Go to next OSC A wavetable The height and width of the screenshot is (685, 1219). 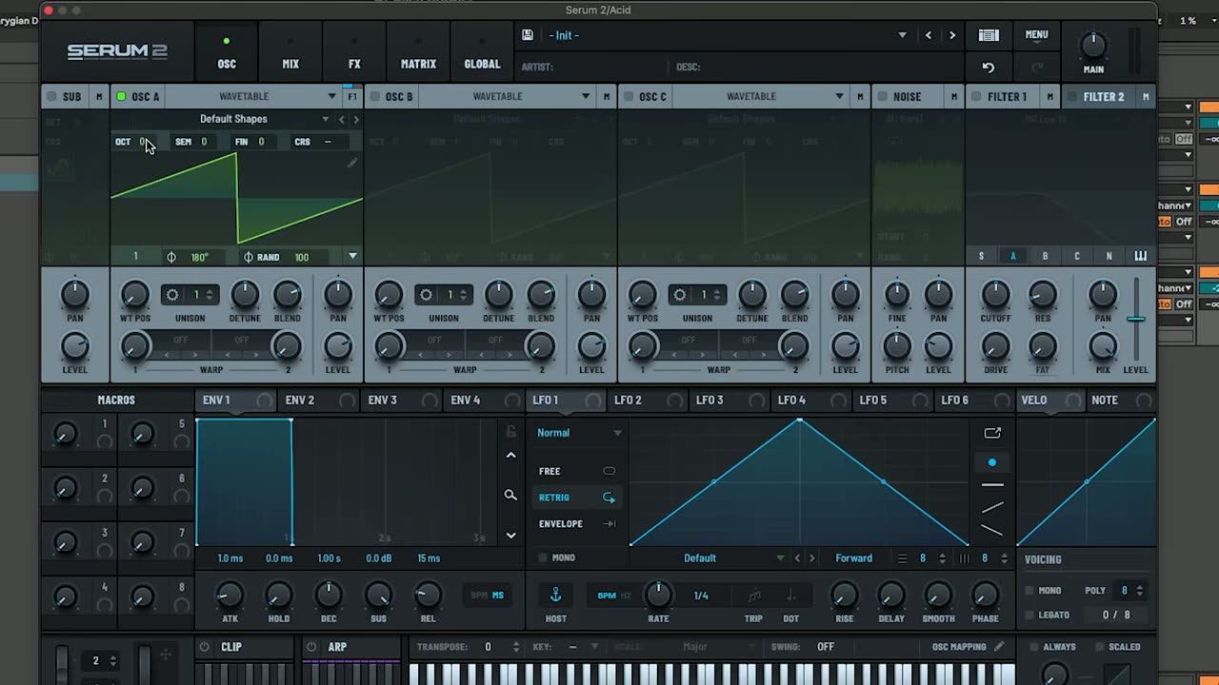[356, 119]
